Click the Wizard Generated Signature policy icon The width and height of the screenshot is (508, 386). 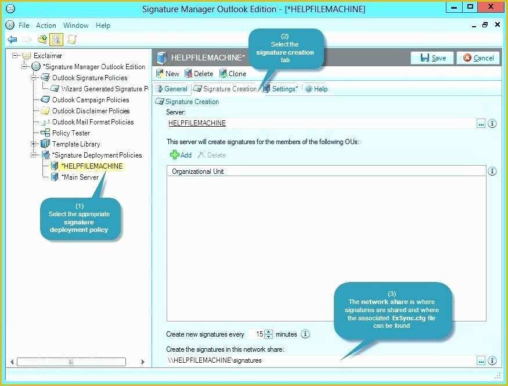(55, 88)
